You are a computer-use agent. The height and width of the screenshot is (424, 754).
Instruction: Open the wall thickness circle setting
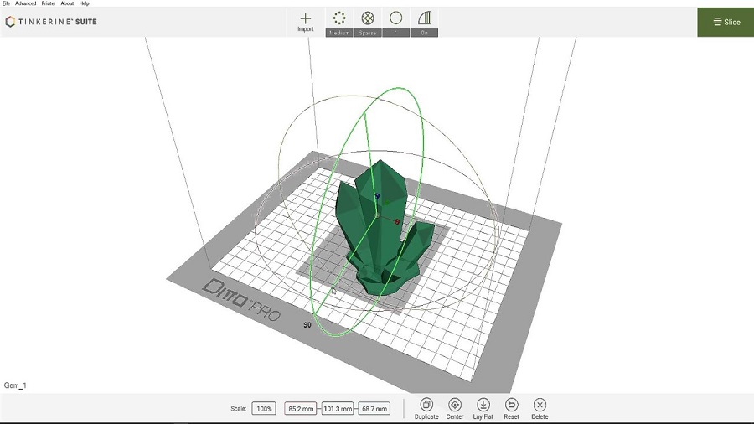coord(395,23)
